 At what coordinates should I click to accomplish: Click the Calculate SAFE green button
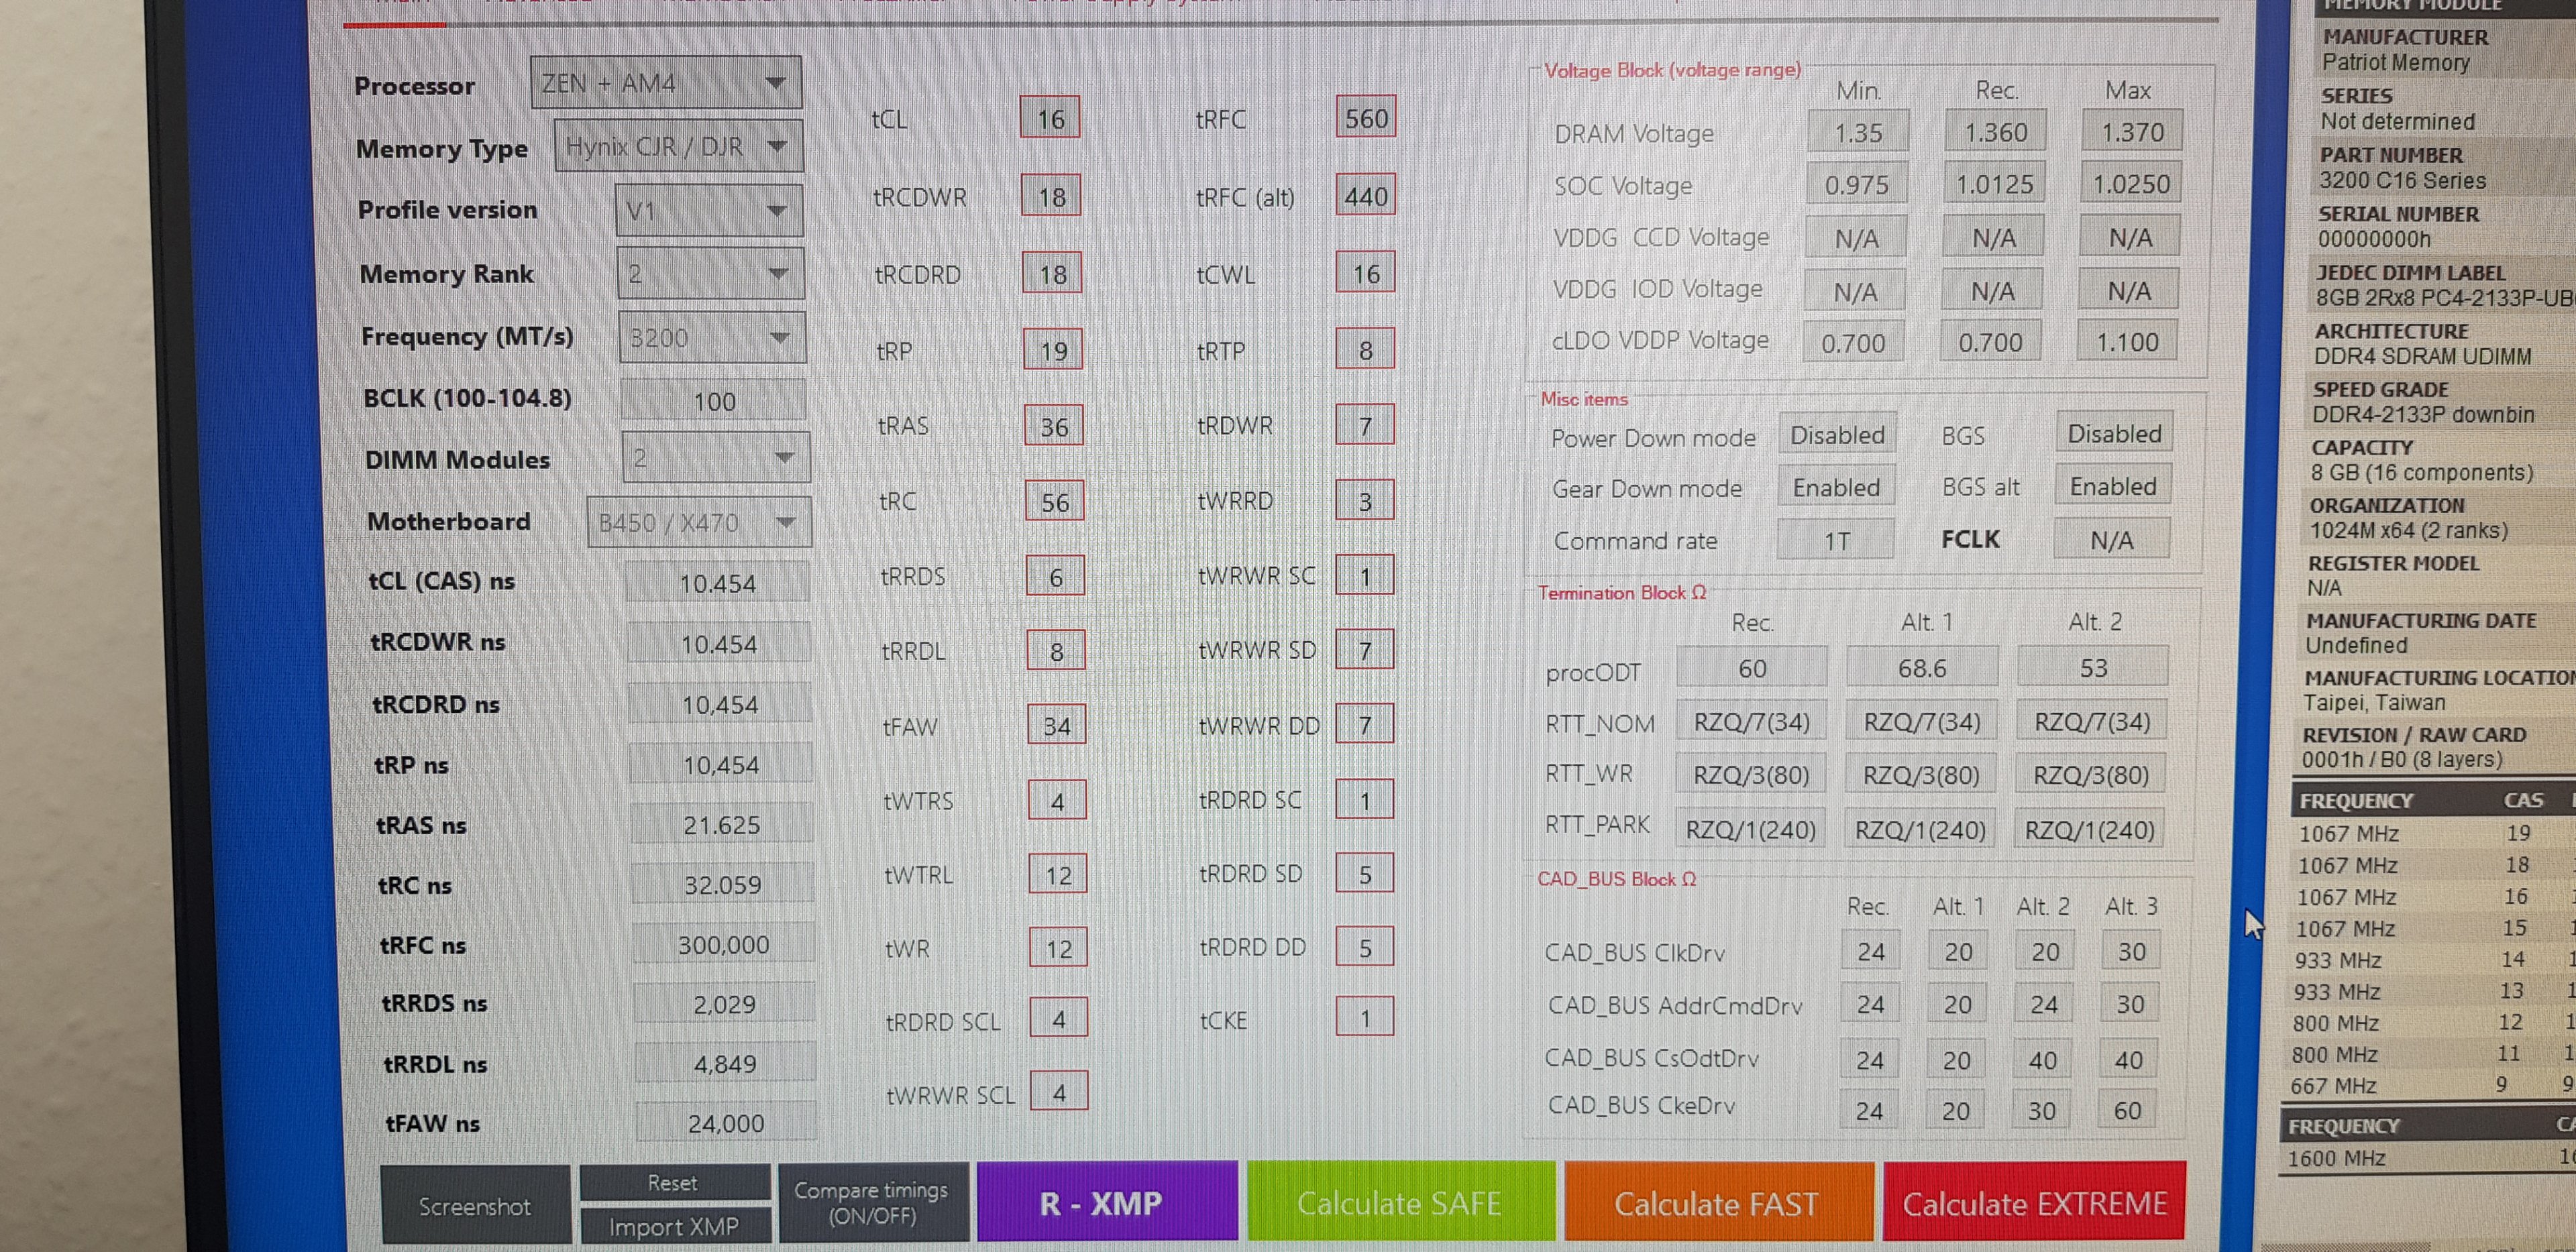(x=1400, y=1203)
